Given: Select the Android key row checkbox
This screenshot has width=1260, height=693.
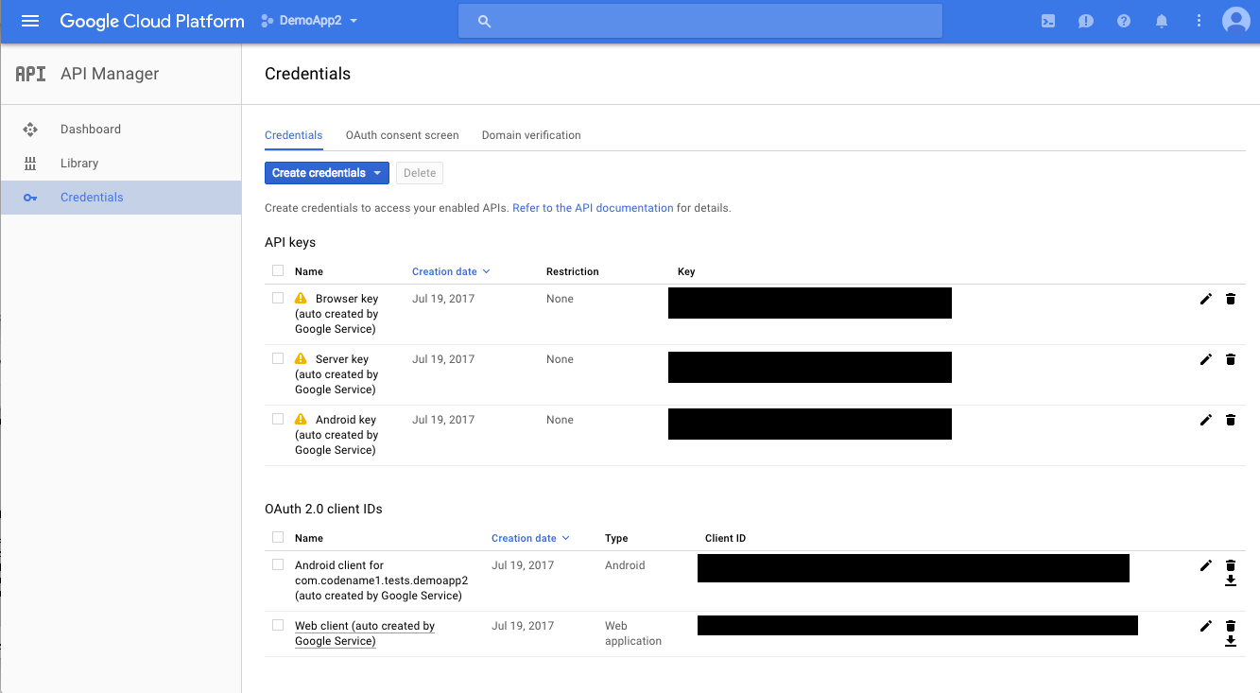Looking at the screenshot, I should [x=278, y=419].
